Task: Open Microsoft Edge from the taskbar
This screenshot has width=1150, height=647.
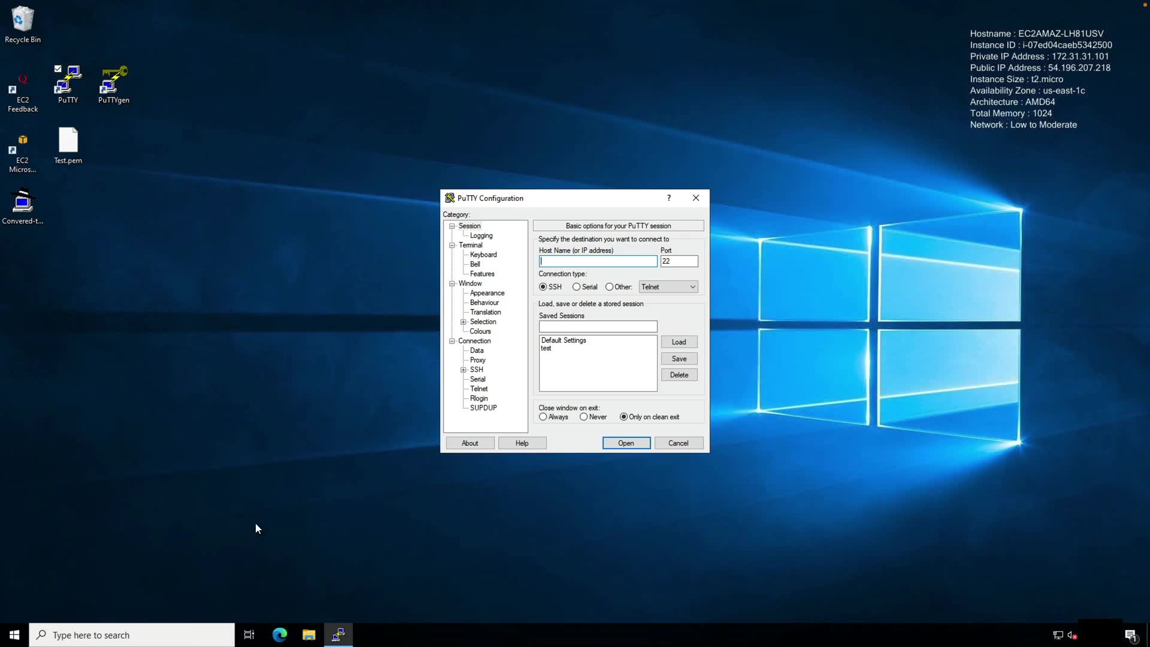Action: click(x=280, y=635)
